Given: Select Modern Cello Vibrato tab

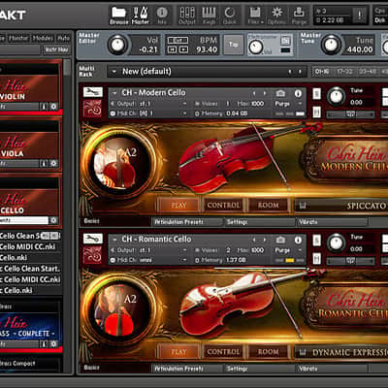Looking at the screenshot, I should (x=333, y=221).
